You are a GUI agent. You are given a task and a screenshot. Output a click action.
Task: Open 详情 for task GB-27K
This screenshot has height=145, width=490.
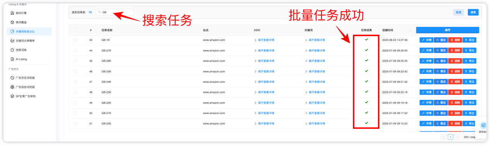(x=427, y=50)
